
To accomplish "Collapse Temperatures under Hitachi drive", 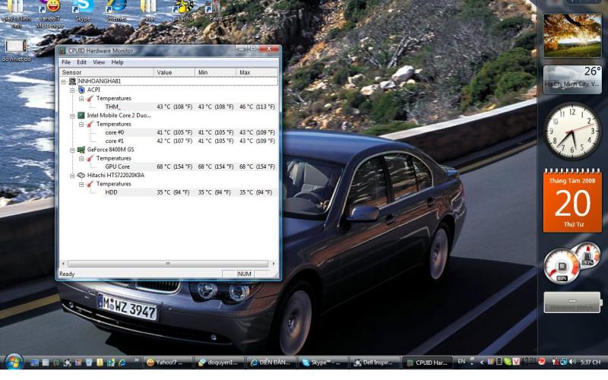I will point(81,184).
